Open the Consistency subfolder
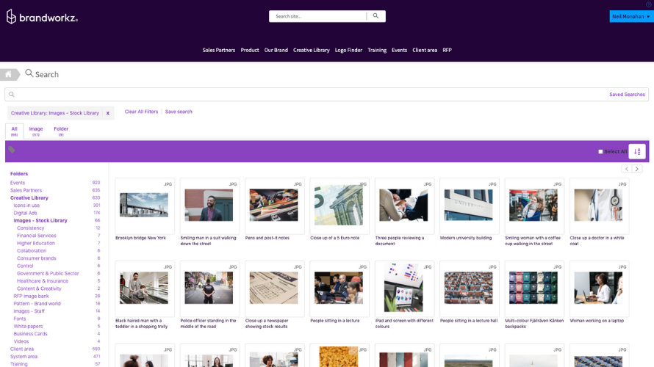This screenshot has width=654, height=367. coord(30,228)
